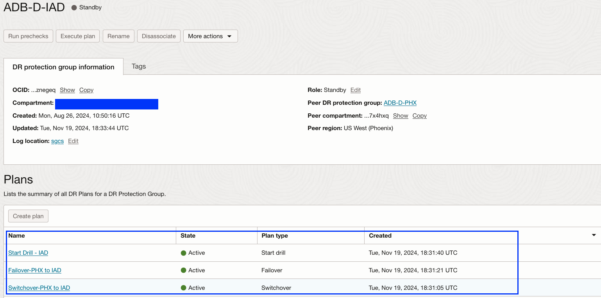Select DR protection group information tab
This screenshot has width=601, height=298.
pos(63,67)
